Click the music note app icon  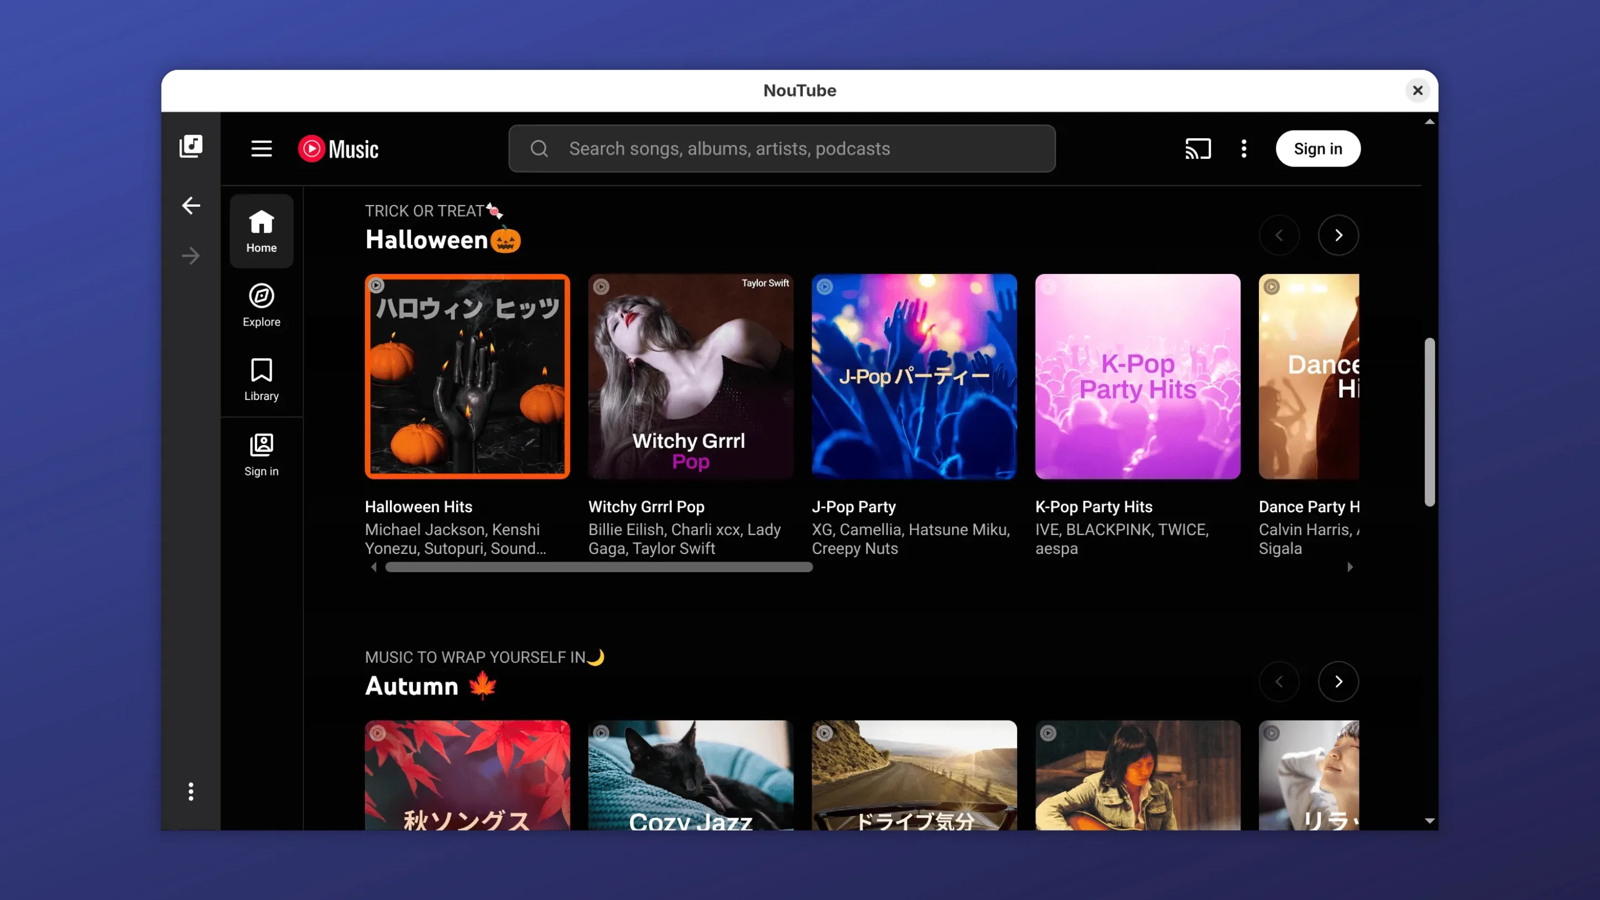pyautogui.click(x=191, y=147)
